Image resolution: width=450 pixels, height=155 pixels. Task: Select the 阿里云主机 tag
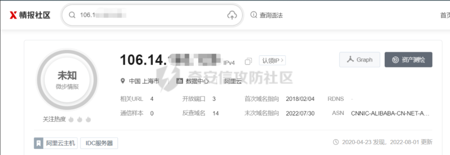click(x=56, y=143)
